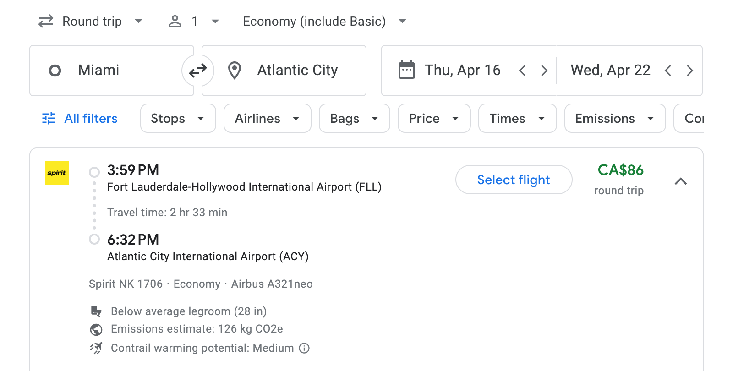Screen dimensions: 733x371
Task: Move departure date one day later
Action: [x=544, y=71]
